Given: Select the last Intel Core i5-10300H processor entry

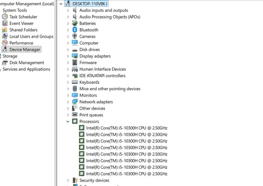Looking at the screenshot, I should 127,174.
